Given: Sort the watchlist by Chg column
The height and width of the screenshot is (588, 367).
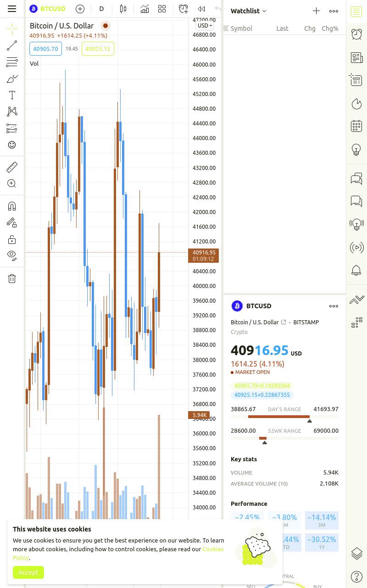Looking at the screenshot, I should [x=310, y=28].
